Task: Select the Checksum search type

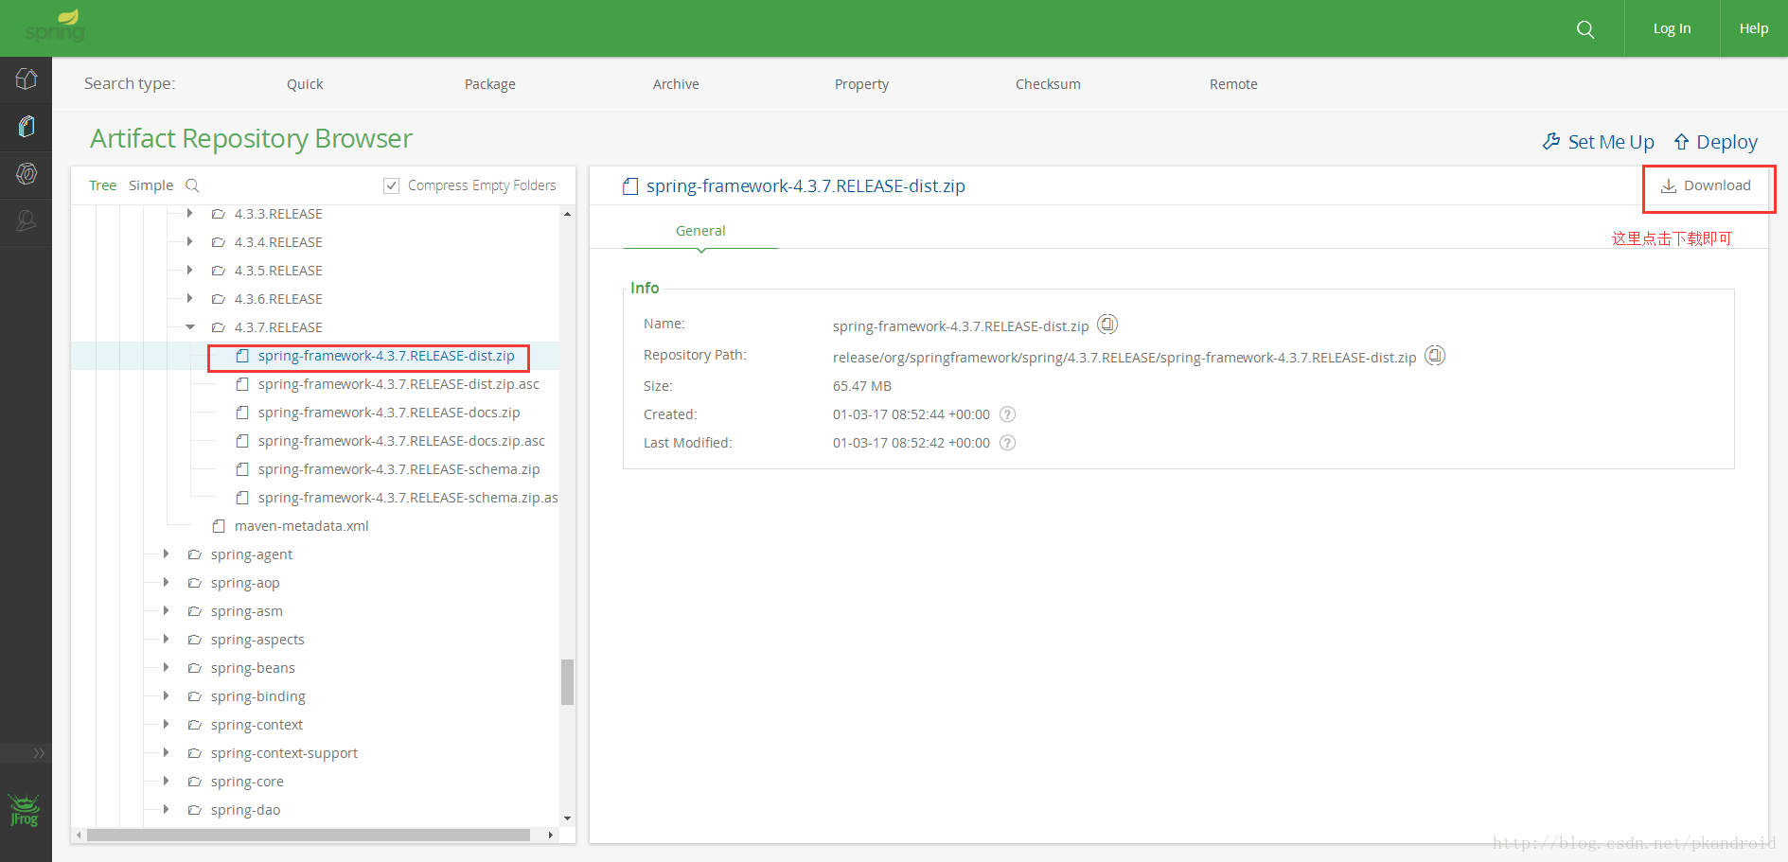Action: tap(1048, 84)
